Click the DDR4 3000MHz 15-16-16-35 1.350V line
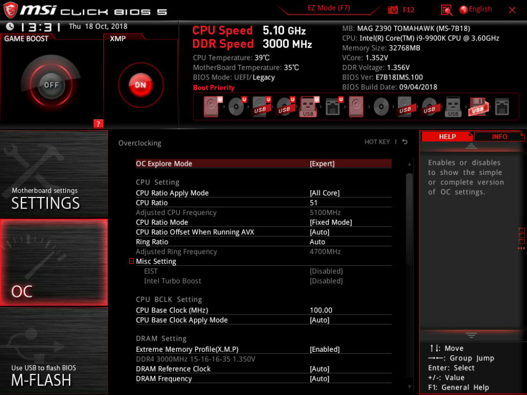The height and width of the screenshot is (395, 527). tap(196, 359)
